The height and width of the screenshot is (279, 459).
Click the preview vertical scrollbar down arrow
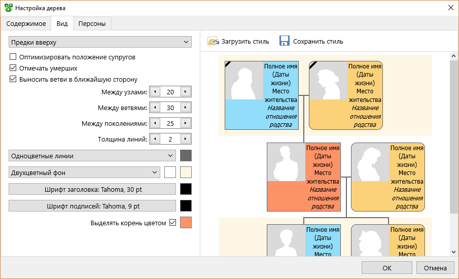click(454, 252)
